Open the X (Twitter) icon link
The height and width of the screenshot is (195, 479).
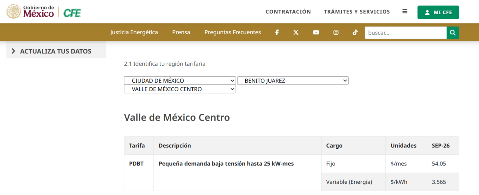[296, 32]
